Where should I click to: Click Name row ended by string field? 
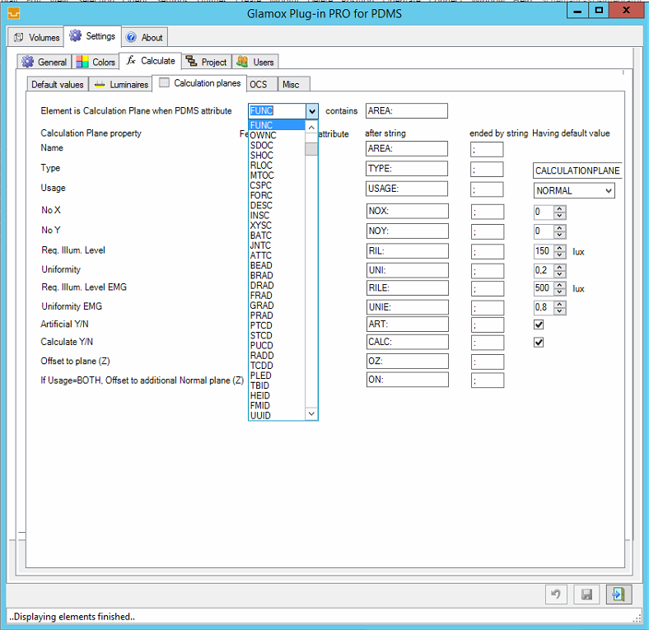point(487,149)
